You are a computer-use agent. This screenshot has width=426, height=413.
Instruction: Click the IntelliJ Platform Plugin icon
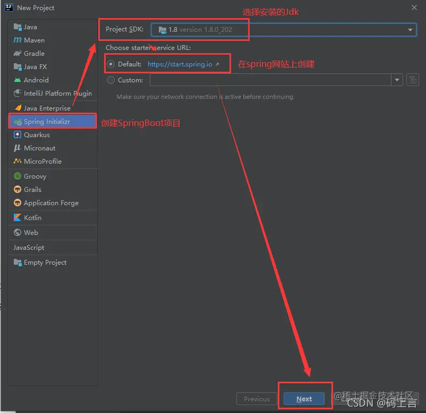18,93
